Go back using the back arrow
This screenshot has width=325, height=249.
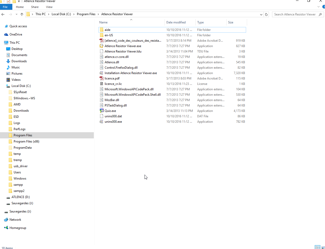click(x=3, y=14)
